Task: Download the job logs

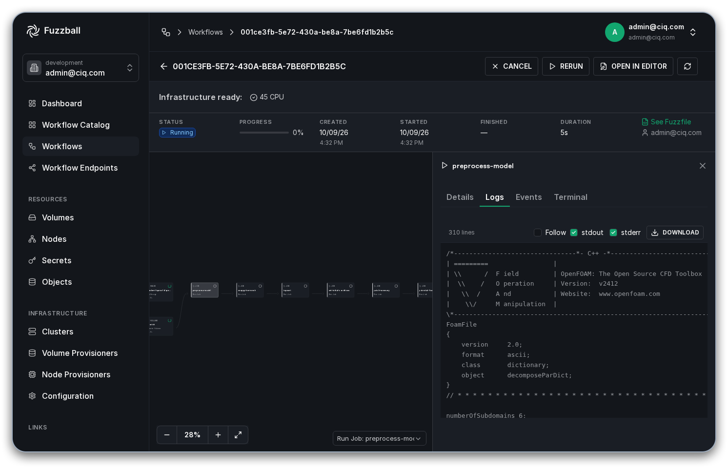Action: click(x=675, y=233)
